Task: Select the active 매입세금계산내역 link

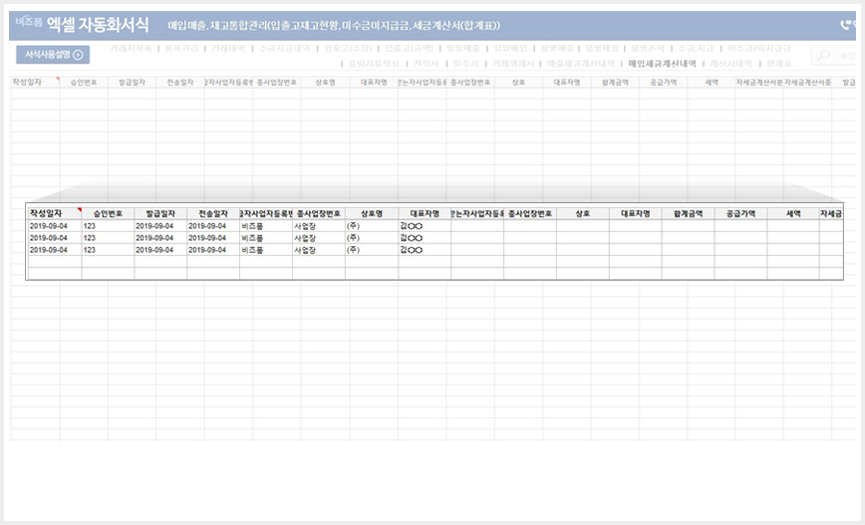Action: point(662,64)
